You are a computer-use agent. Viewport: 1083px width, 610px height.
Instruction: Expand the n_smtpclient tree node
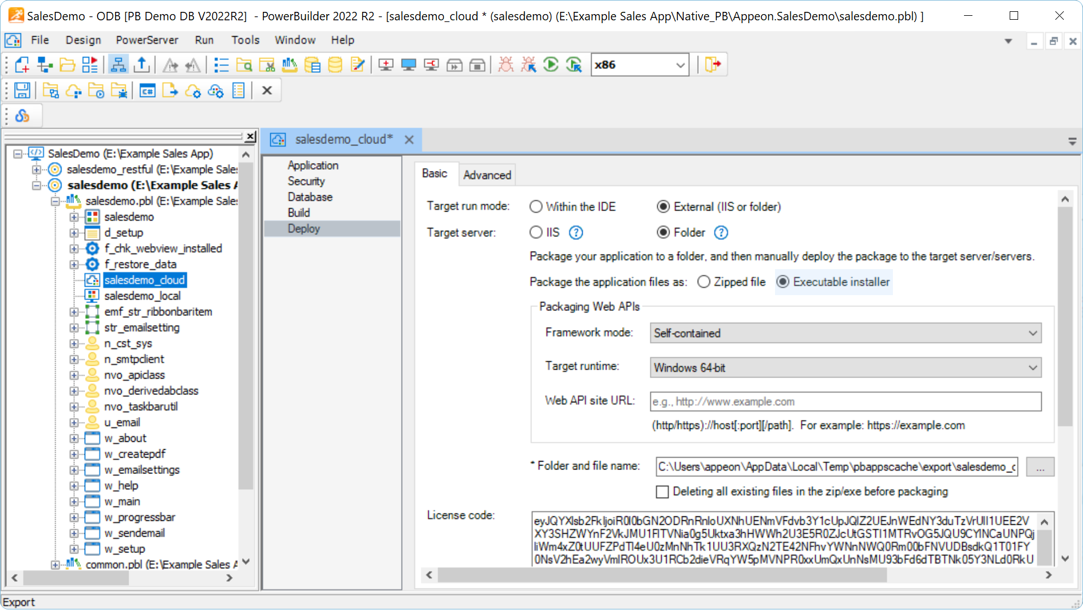coord(74,359)
